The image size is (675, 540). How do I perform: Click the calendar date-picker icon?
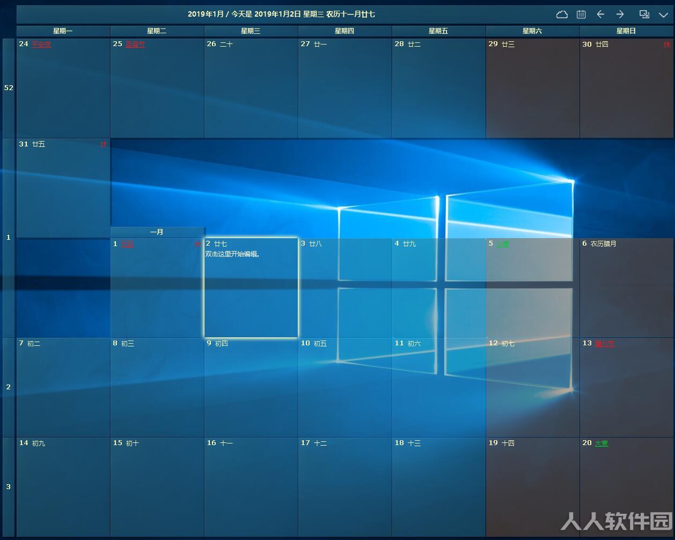coord(581,14)
